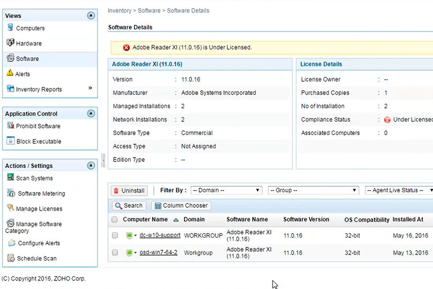
Task: Click the Uninstall button
Action: pos(129,191)
